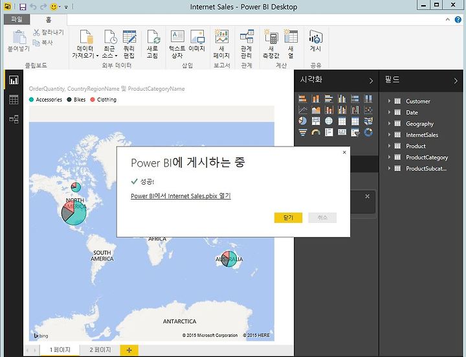Select the 123 card visualization
Viewport: 466px width, 357px height.
[342, 132]
